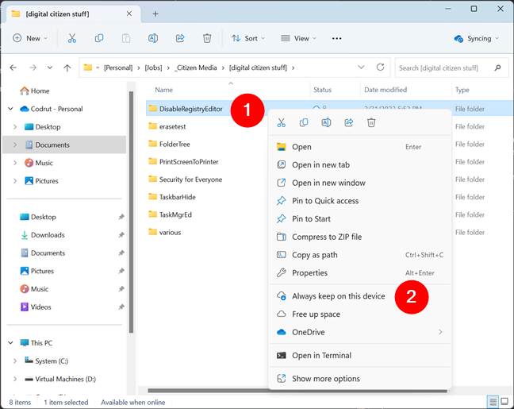Click the New button in the toolbar
Screen dimensions: 514x409
(30, 38)
